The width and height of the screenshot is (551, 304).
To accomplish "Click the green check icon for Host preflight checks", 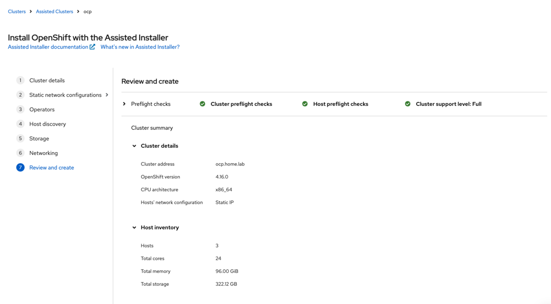I will tap(305, 104).
